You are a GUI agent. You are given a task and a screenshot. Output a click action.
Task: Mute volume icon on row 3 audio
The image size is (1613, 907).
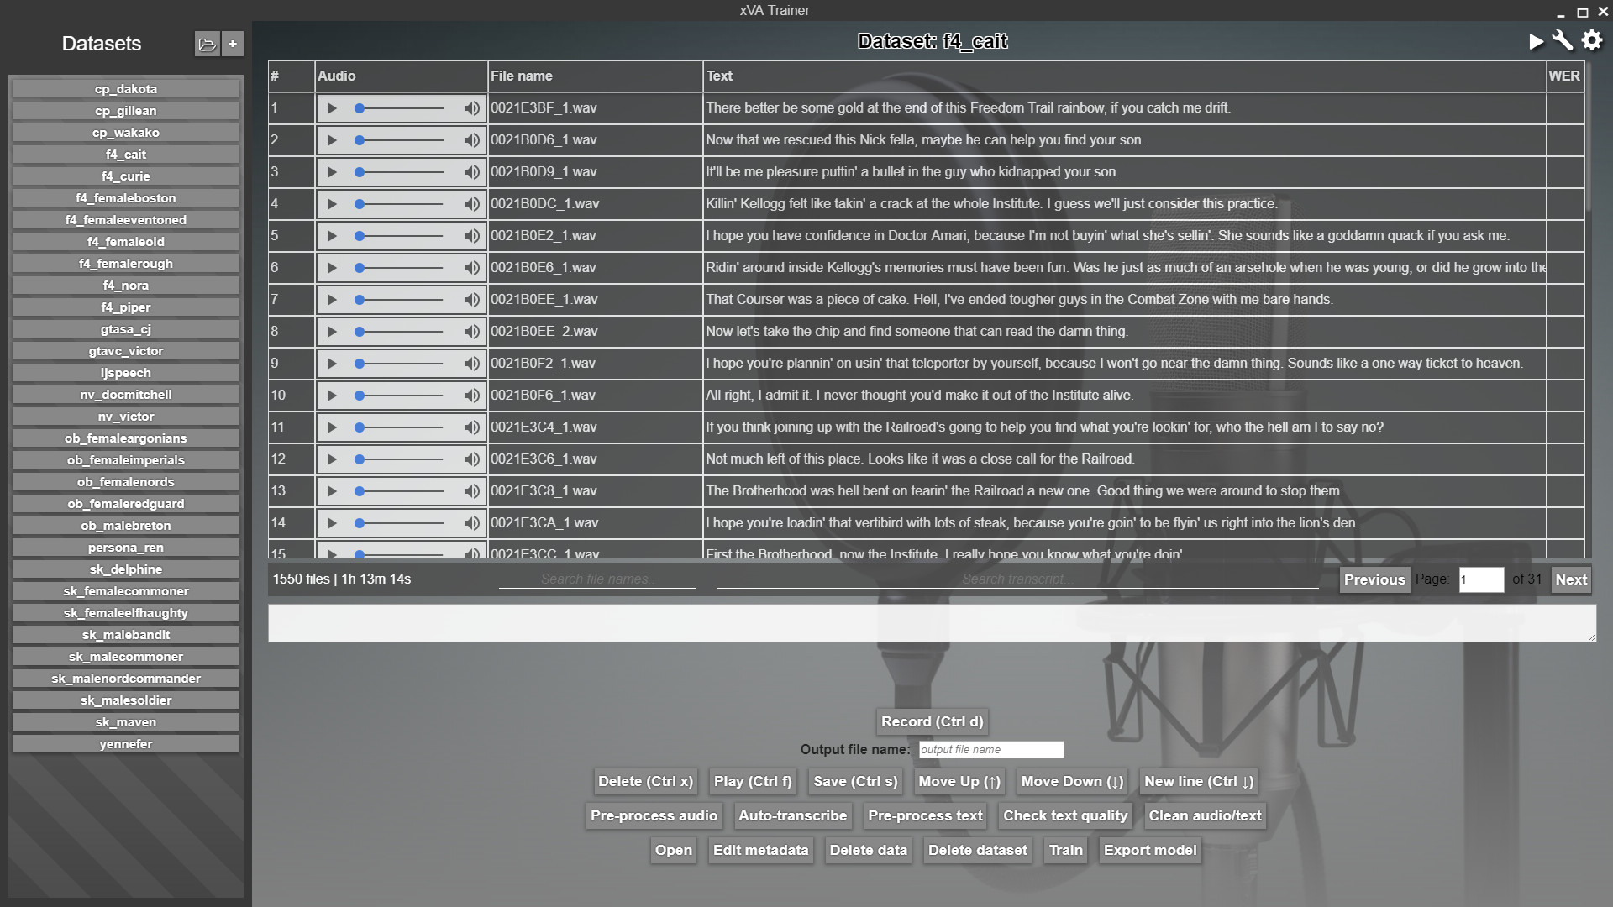471,172
